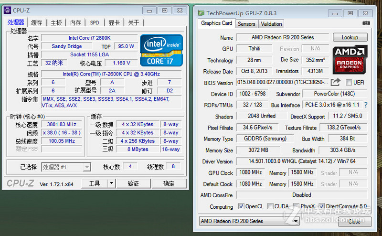Click the 工具 button
The width and height of the screenshot is (382, 236).
(x=95, y=183)
